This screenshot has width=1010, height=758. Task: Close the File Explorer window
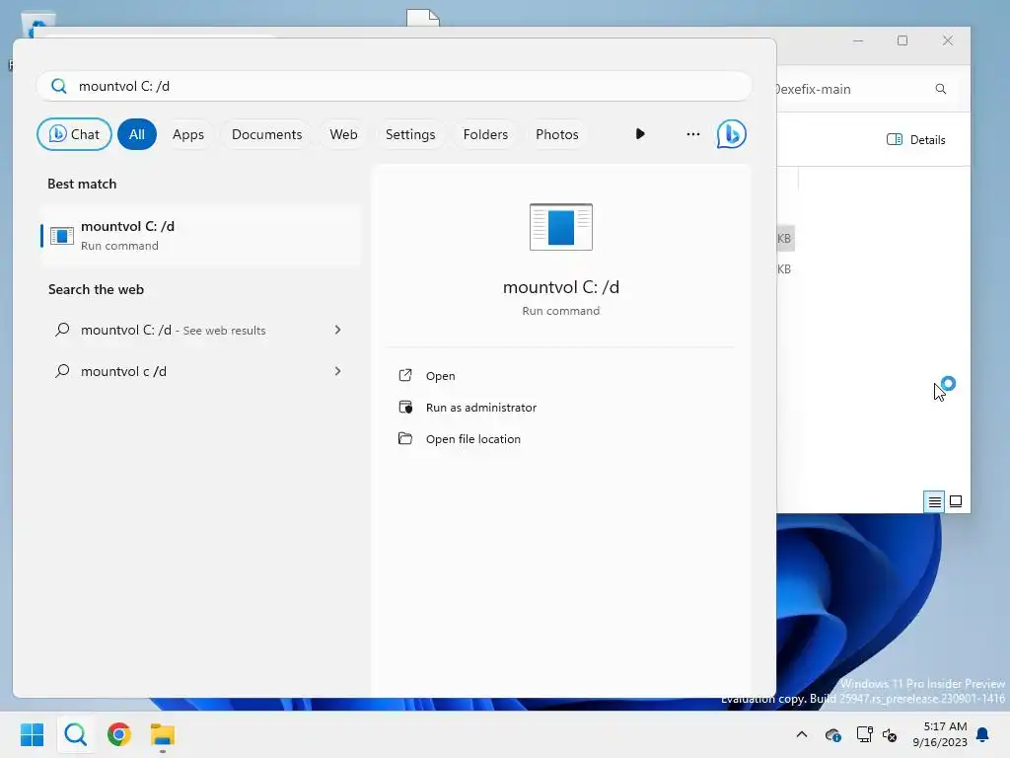point(948,40)
